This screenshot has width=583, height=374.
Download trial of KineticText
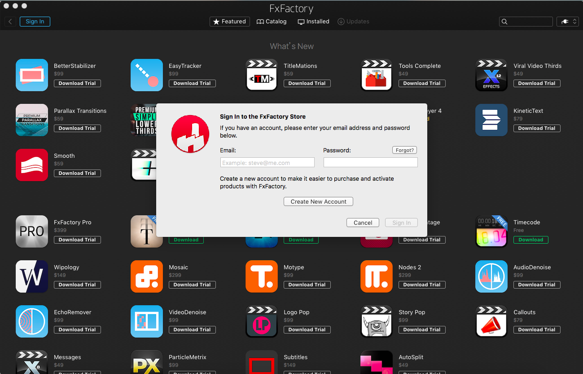click(x=537, y=128)
